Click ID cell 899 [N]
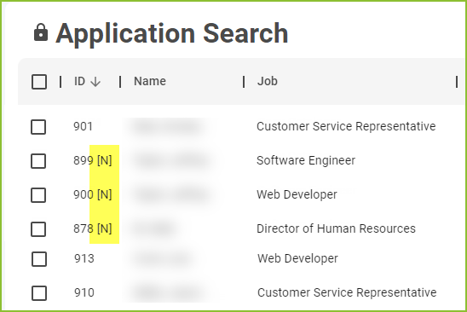467x312 pixels. (93, 160)
